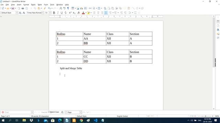220x123 pixels.
Task: Click the Clone Formatting paintbrush icon
Action: 45,8
